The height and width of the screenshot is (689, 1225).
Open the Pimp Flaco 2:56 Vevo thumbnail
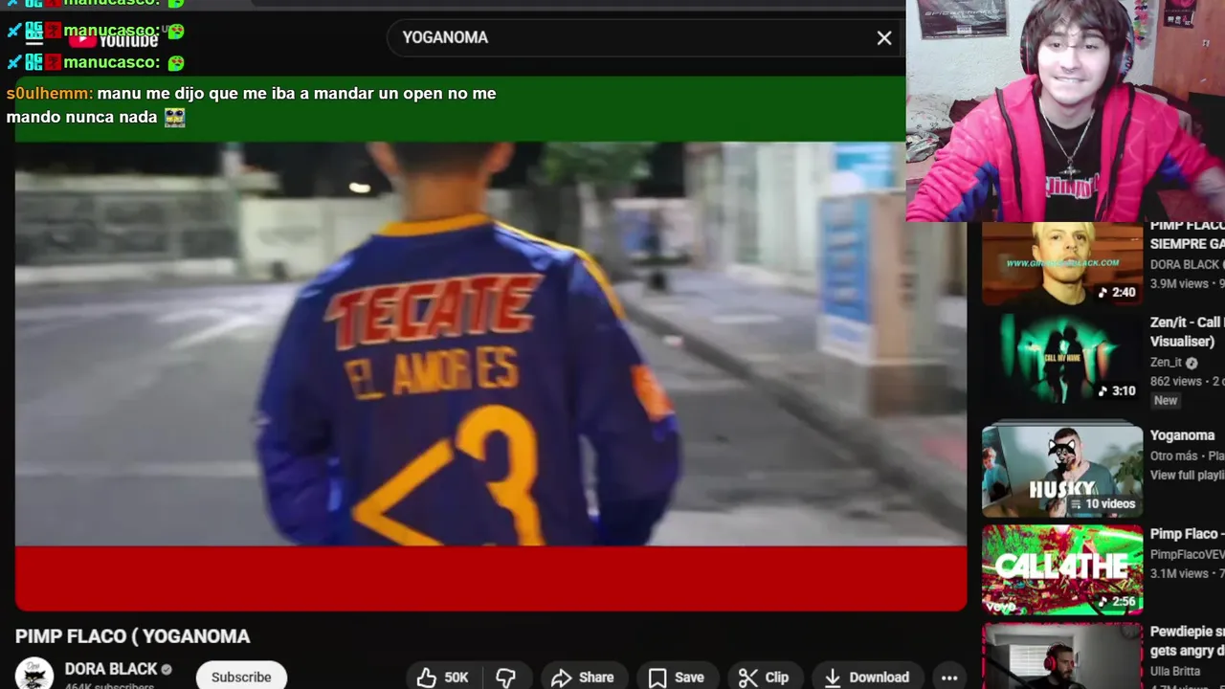pos(1062,570)
